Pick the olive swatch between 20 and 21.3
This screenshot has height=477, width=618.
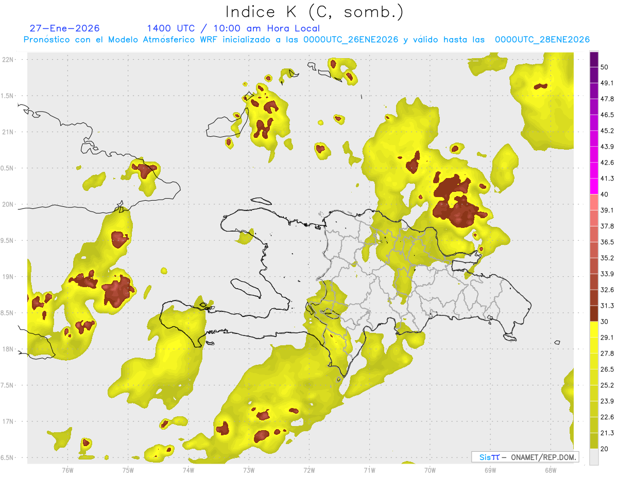(x=594, y=441)
